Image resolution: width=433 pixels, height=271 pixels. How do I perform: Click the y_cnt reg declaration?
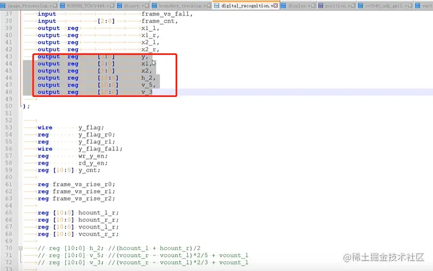pyautogui.click(x=89, y=170)
